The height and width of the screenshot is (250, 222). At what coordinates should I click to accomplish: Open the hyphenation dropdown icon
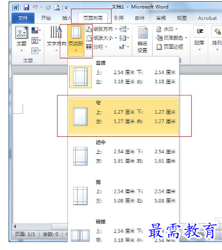tap(124, 47)
